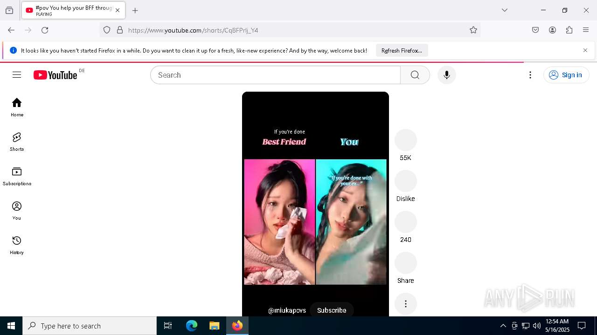Sign in to YouTube

point(566,75)
